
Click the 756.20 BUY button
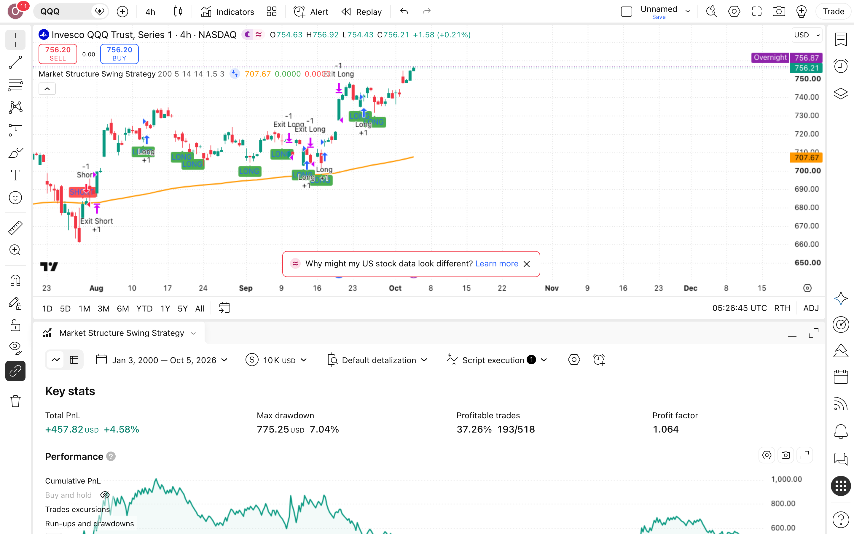pyautogui.click(x=119, y=54)
